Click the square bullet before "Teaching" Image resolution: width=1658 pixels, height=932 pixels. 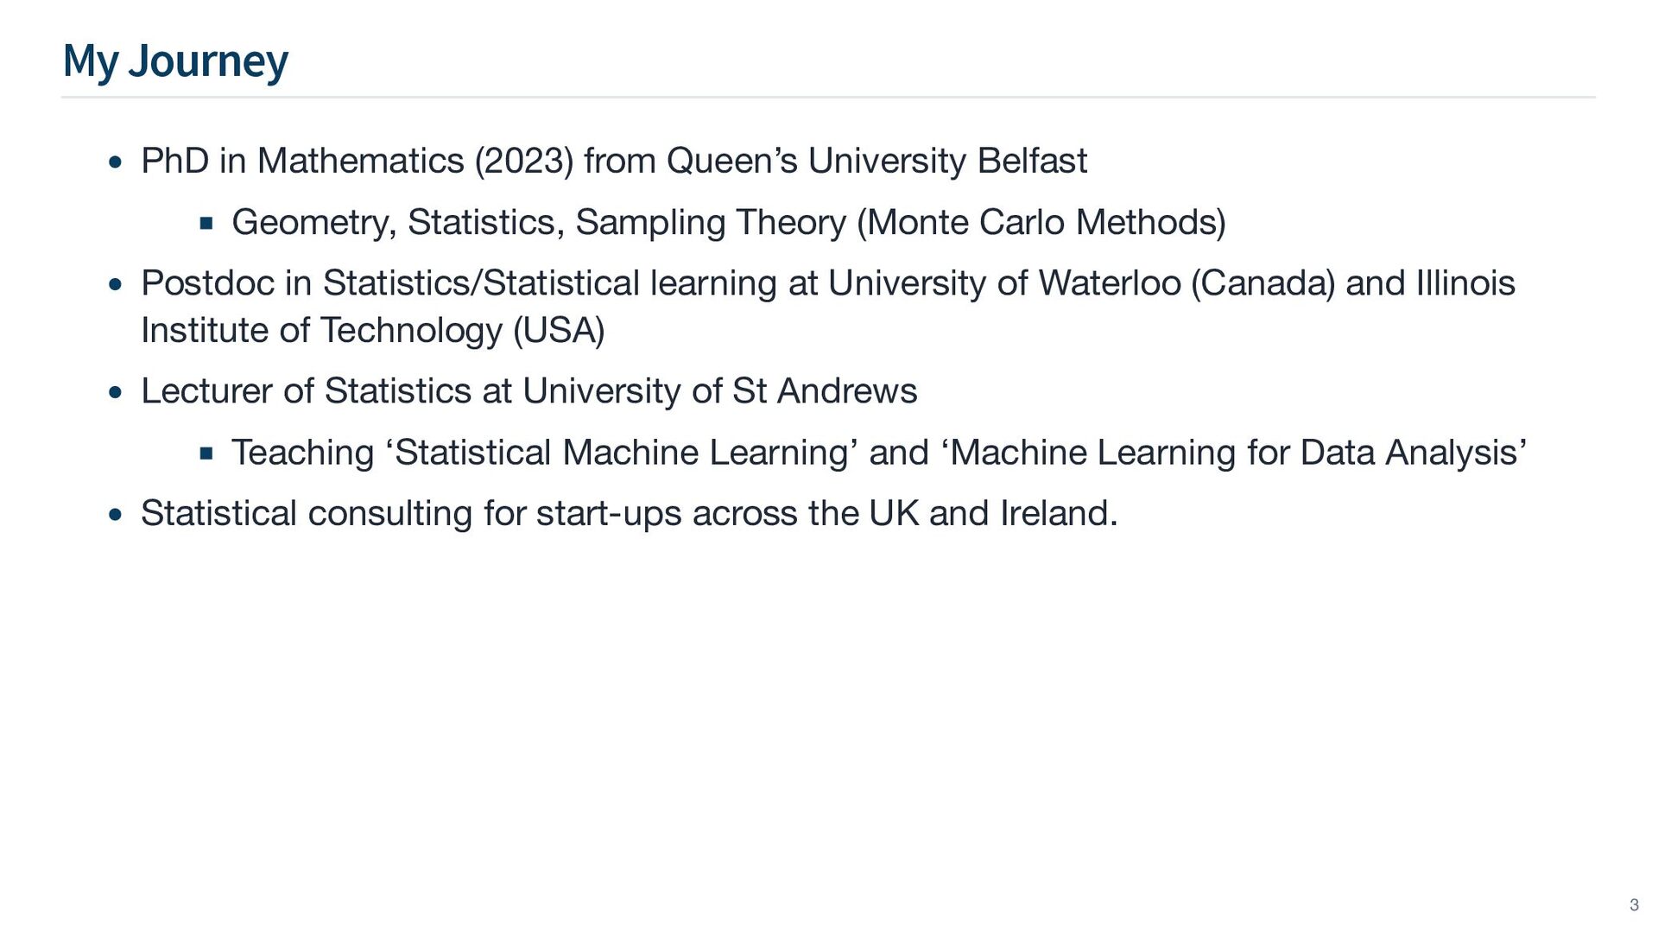[206, 453]
